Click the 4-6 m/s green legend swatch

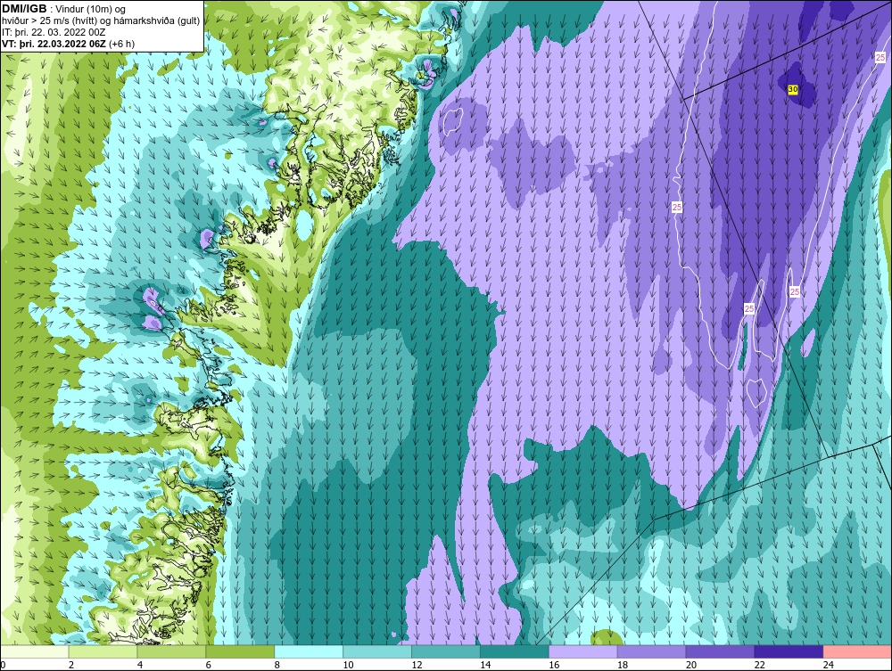pyautogui.click(x=171, y=651)
